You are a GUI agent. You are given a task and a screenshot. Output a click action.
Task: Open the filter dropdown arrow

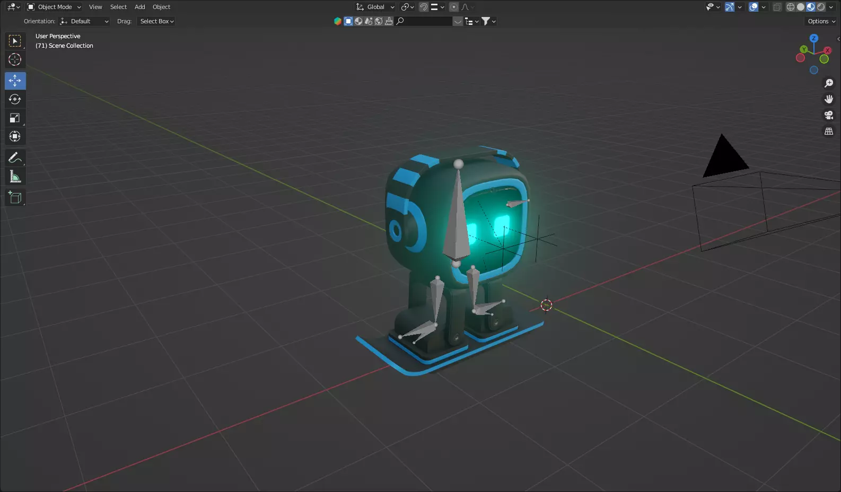tap(494, 21)
